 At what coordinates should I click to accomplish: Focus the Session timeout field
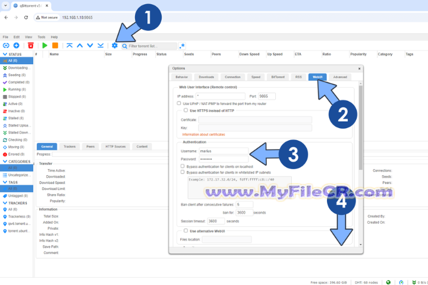[x=216, y=221]
